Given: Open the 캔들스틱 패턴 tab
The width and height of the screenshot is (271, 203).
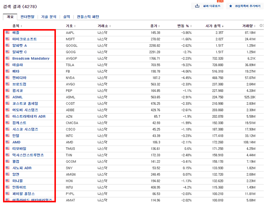Looking at the screenshot, I should click(x=88, y=17).
